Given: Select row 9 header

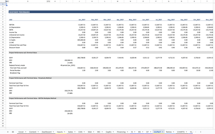Looking at the screenshot, I should tap(3, 24).
